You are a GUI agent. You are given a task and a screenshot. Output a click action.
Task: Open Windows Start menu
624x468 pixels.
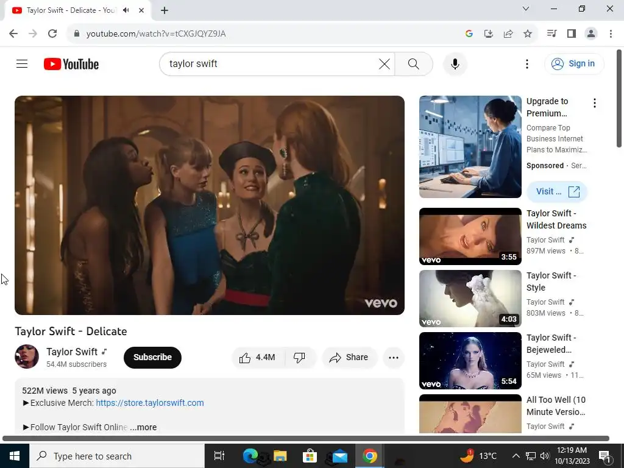point(15,456)
